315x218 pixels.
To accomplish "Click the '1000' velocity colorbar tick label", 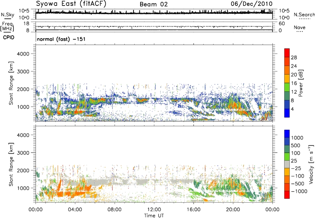I will (x=297, y=138).
